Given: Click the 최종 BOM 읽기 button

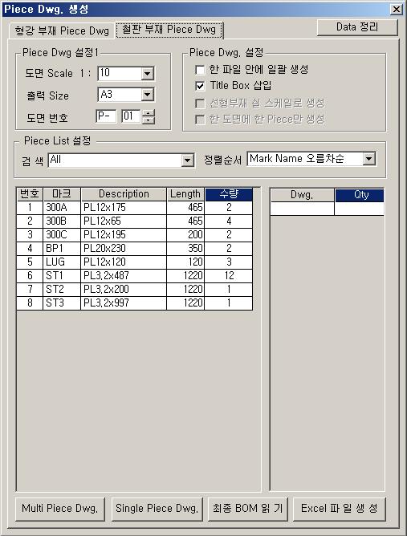Looking at the screenshot, I should [x=247, y=509].
